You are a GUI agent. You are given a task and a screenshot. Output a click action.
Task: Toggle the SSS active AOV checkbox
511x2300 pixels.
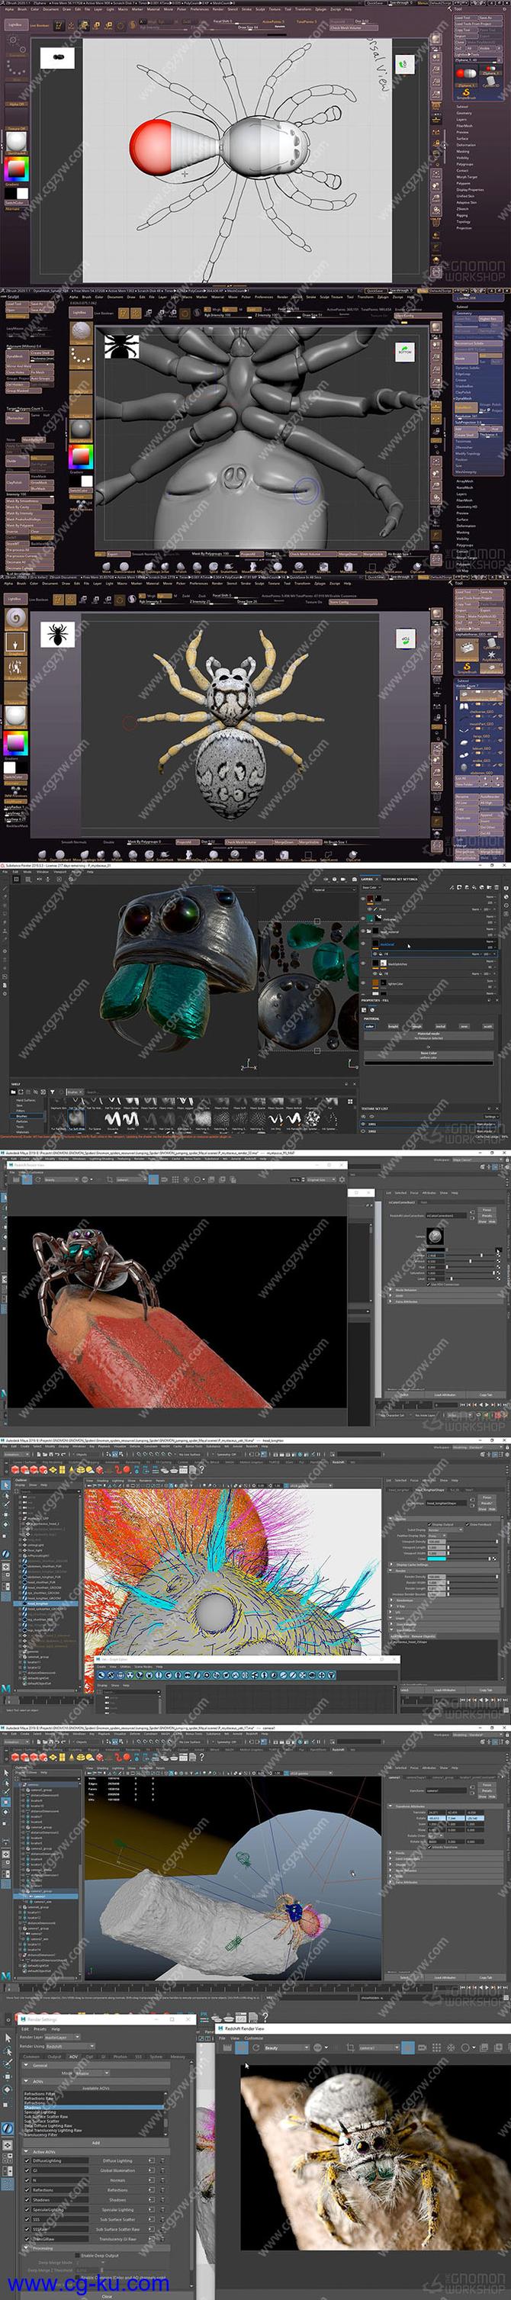(27, 2220)
